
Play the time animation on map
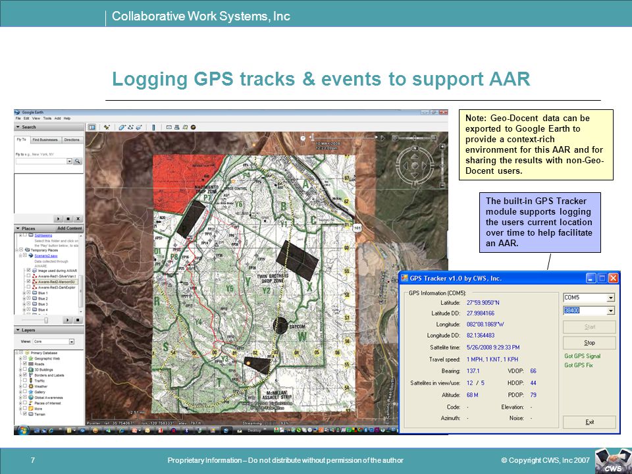[382, 138]
